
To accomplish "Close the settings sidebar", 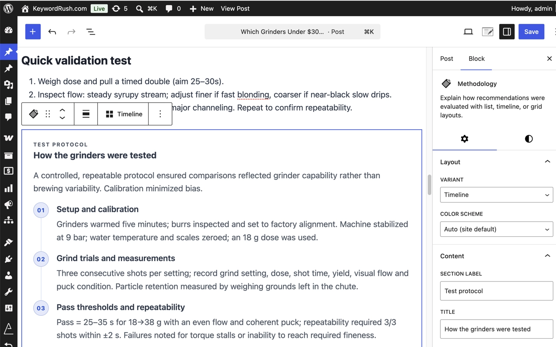I will (549, 59).
